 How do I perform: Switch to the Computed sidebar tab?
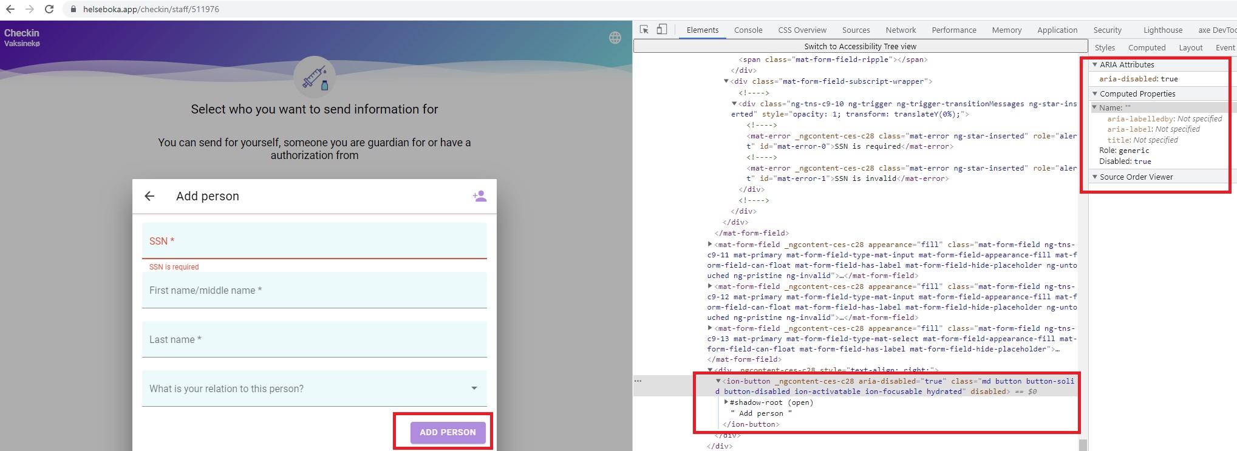point(1147,47)
